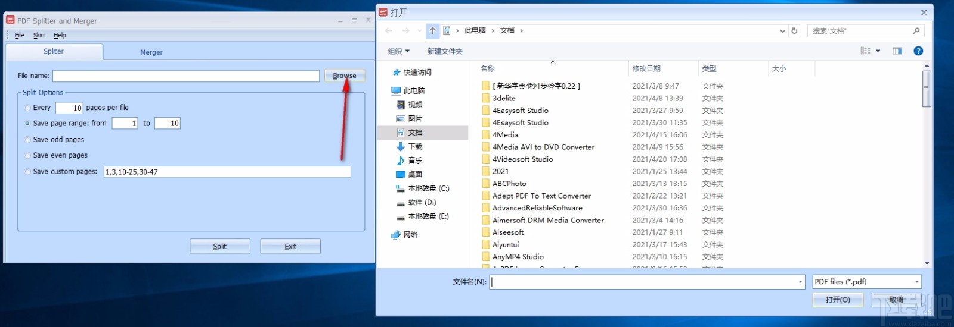Sort by 修改日期 column header
Image resolution: width=954 pixels, height=327 pixels.
pos(646,69)
